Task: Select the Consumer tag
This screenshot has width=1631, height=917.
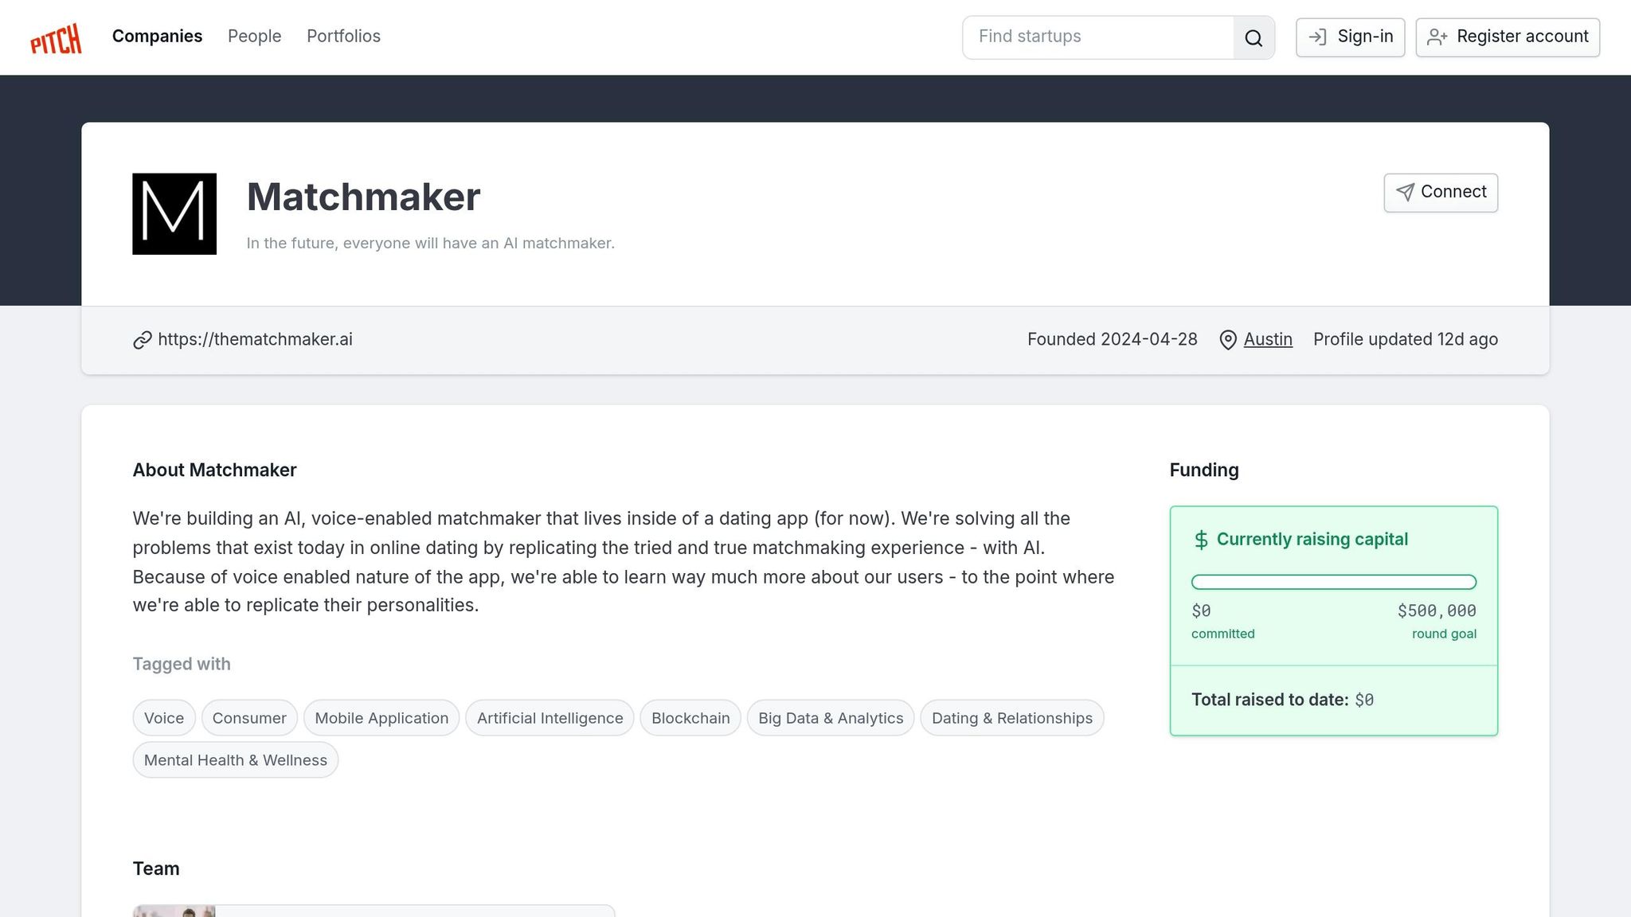Action: [x=249, y=718]
